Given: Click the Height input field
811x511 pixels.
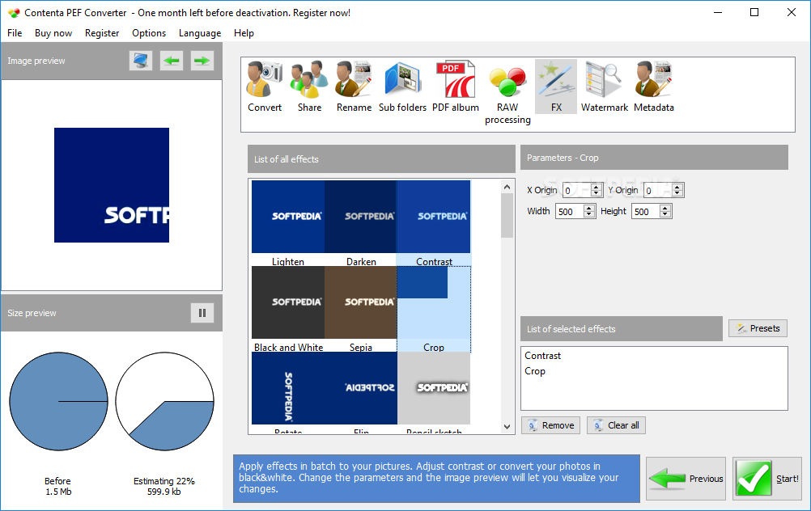Looking at the screenshot, I should point(646,211).
